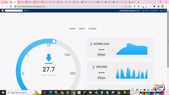Click the address bar URL
169x95 pixels.
[31, 6]
